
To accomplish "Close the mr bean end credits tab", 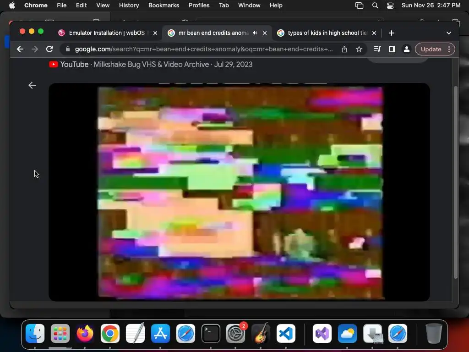I will pyautogui.click(x=265, y=33).
